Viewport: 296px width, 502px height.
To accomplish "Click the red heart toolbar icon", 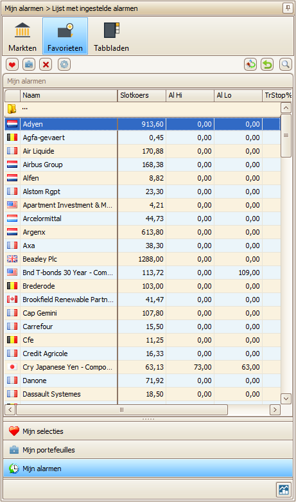I will pyautogui.click(x=12, y=65).
